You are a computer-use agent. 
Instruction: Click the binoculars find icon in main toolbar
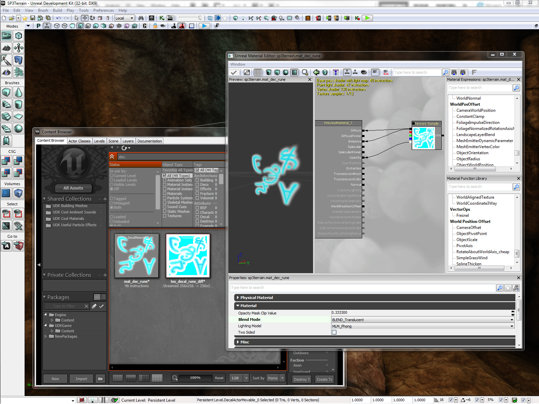(141, 18)
